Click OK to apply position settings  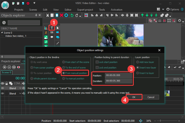point(134,97)
